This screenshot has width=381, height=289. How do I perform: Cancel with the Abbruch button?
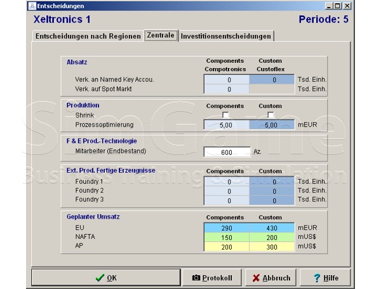pyautogui.click(x=271, y=278)
